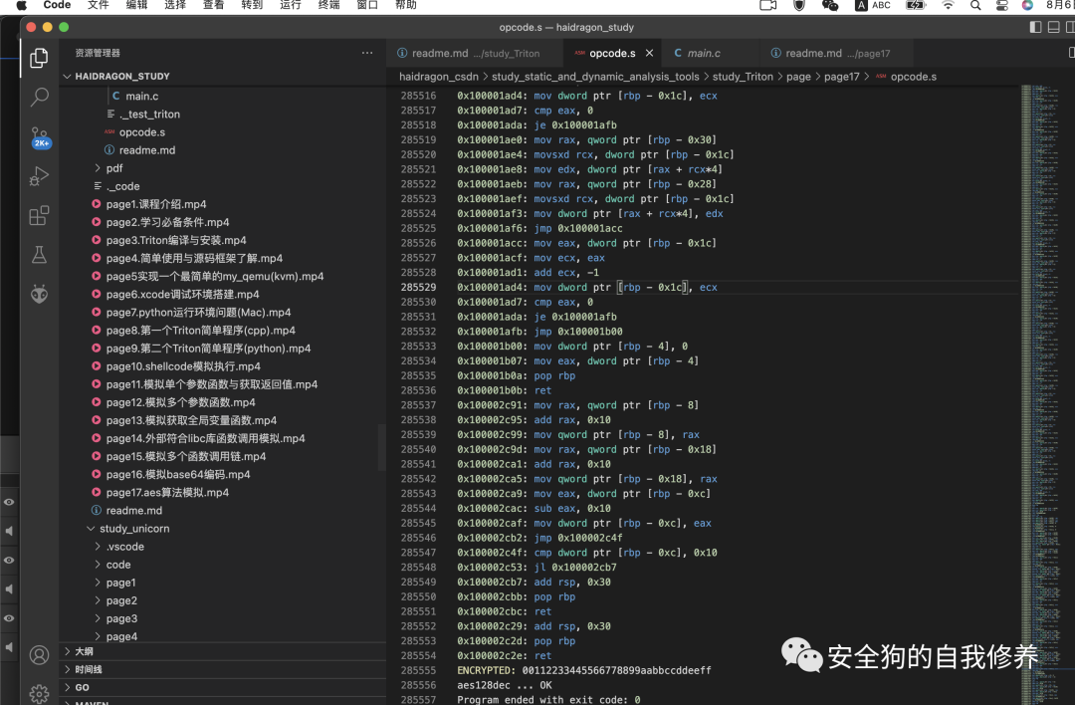Open Explorer more actions ellipsis
Viewport: 1075px width, 705px height.
(x=367, y=53)
